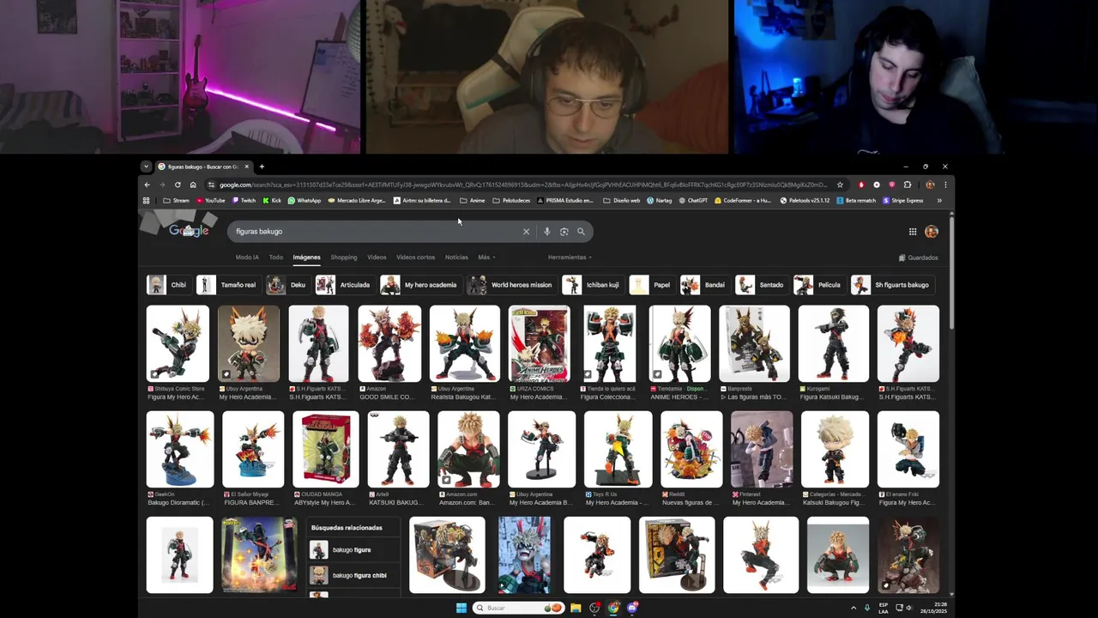Viewport: 1098px width, 618px height.
Task: Go to the browser Home page icon
Action: (x=193, y=185)
